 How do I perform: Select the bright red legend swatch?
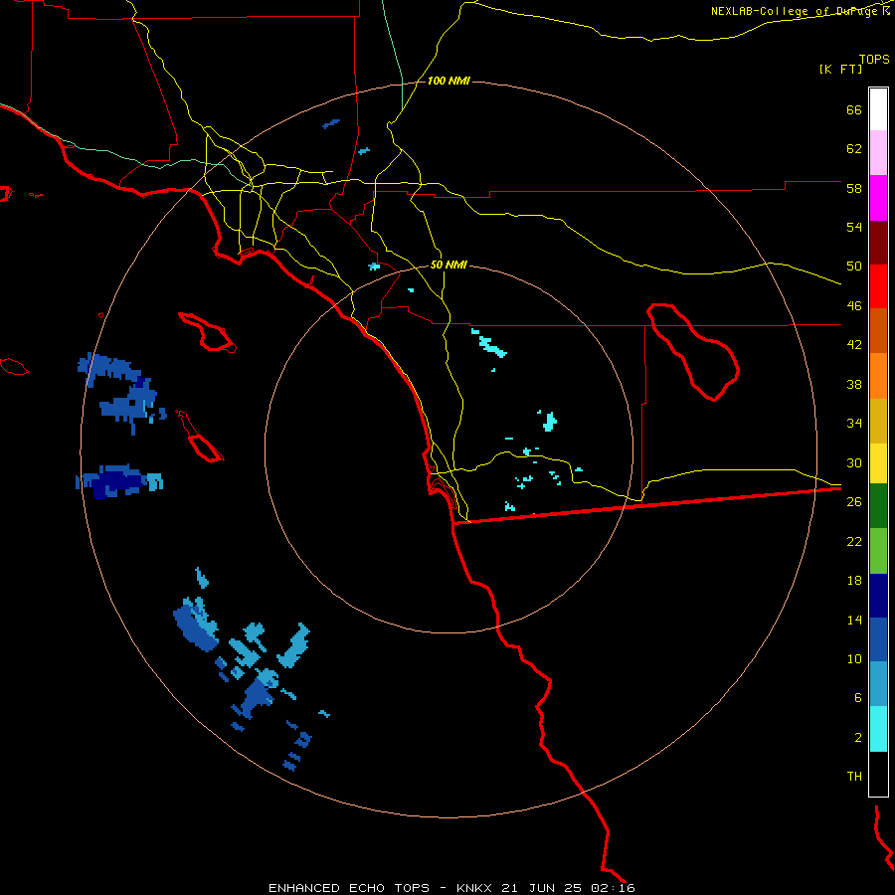[x=878, y=286]
